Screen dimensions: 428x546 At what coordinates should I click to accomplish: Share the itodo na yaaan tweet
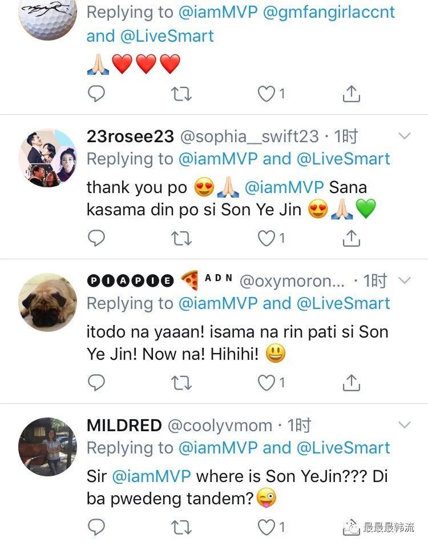(x=352, y=382)
